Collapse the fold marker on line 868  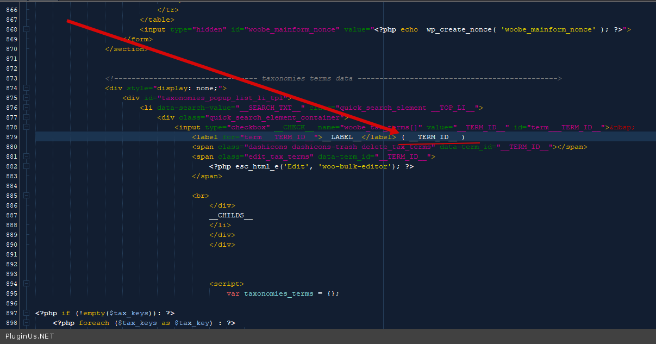27,29
